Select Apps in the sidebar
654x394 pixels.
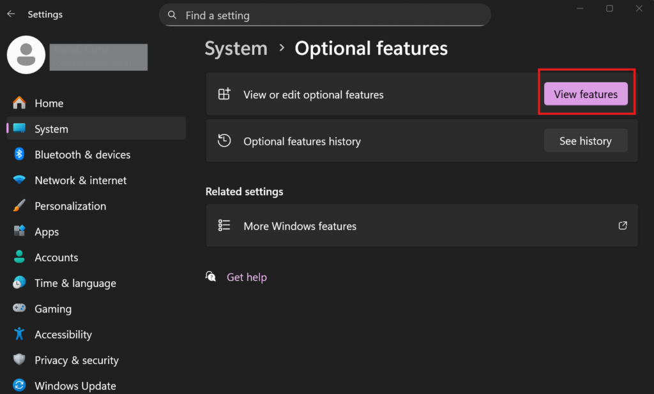tap(47, 232)
